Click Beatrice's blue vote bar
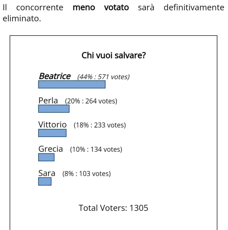Viewport: 228px width, 230px height. tap(72, 85)
